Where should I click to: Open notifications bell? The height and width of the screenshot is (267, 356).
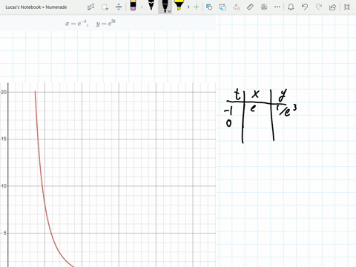click(x=291, y=7)
